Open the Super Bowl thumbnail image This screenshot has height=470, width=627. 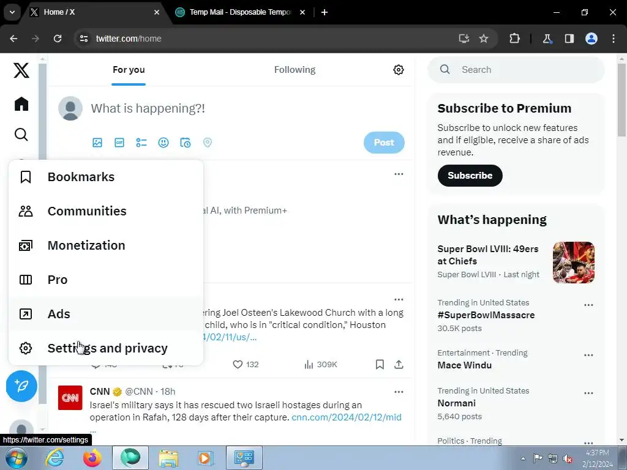[x=573, y=262]
